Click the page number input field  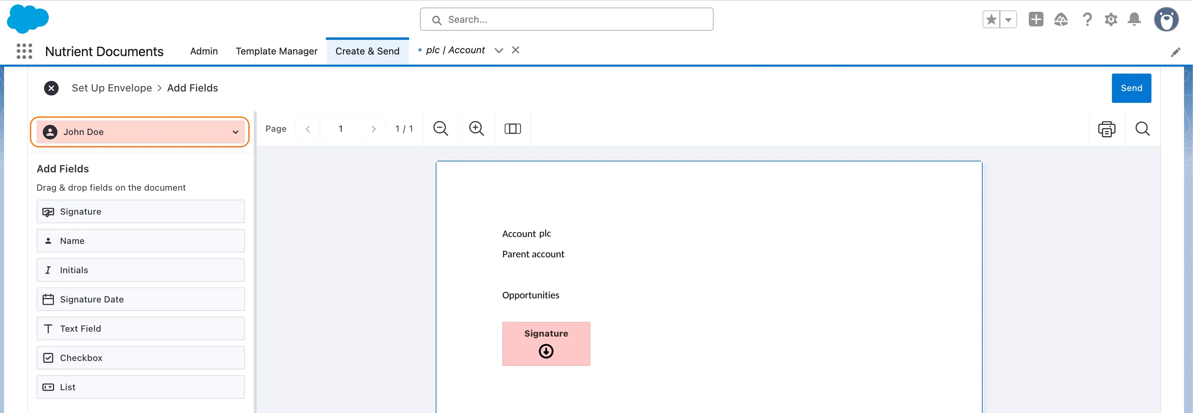click(340, 129)
